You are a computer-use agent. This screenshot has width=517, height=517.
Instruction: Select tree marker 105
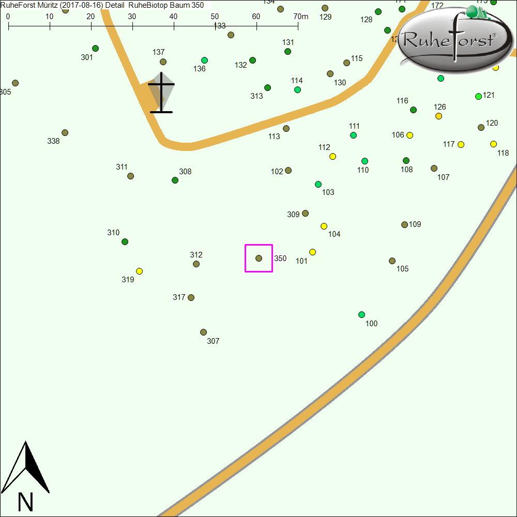click(x=392, y=261)
